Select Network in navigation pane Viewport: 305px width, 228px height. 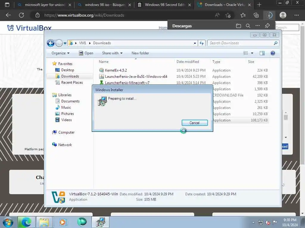65,145
